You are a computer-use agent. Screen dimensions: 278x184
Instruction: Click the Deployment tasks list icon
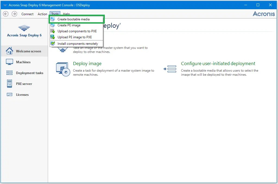pos(10,73)
